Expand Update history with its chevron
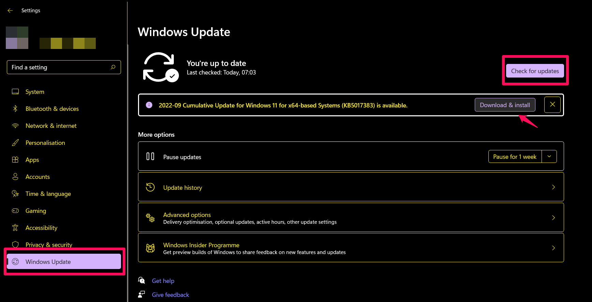Image resolution: width=592 pixels, height=302 pixels. (x=553, y=187)
